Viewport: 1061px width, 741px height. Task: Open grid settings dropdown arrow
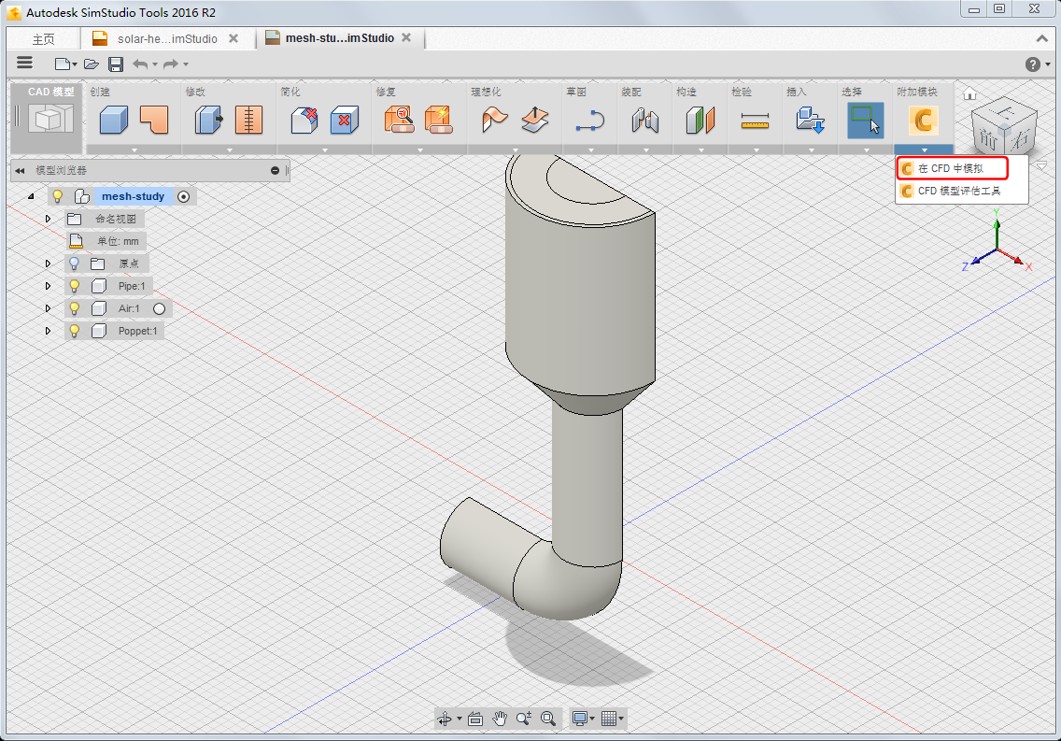[621, 719]
